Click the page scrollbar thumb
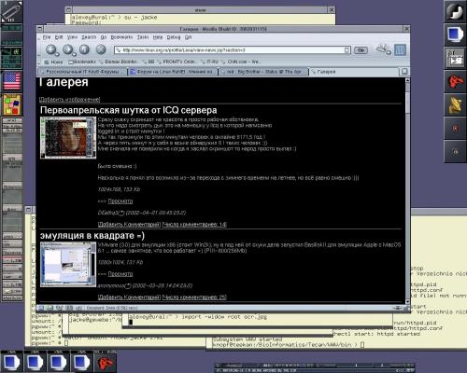467x373 pixels. 407,102
